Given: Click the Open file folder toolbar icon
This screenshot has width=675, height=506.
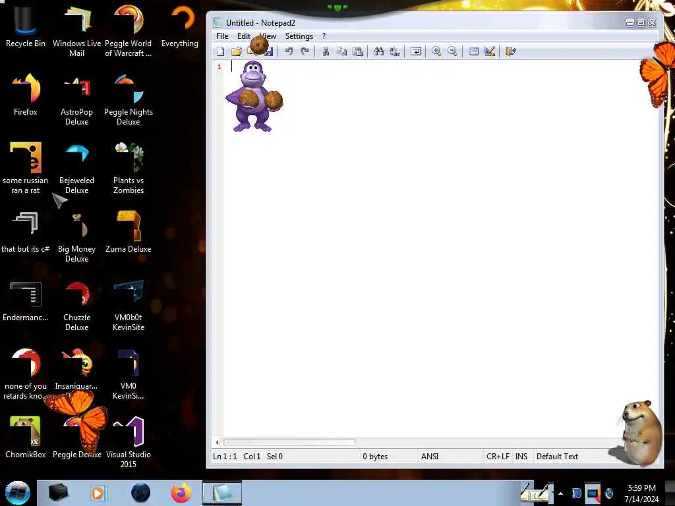Looking at the screenshot, I should (x=237, y=51).
